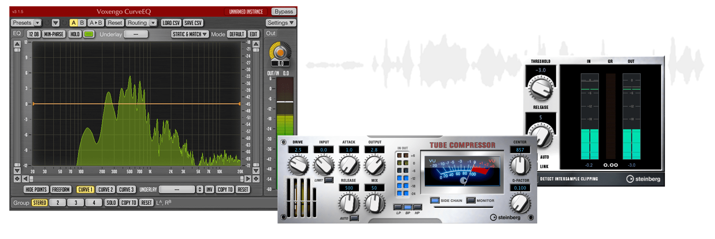Click the Tube Compressor OUTPUT value field 2.8
The image size is (715, 239).
pyautogui.click(x=374, y=150)
